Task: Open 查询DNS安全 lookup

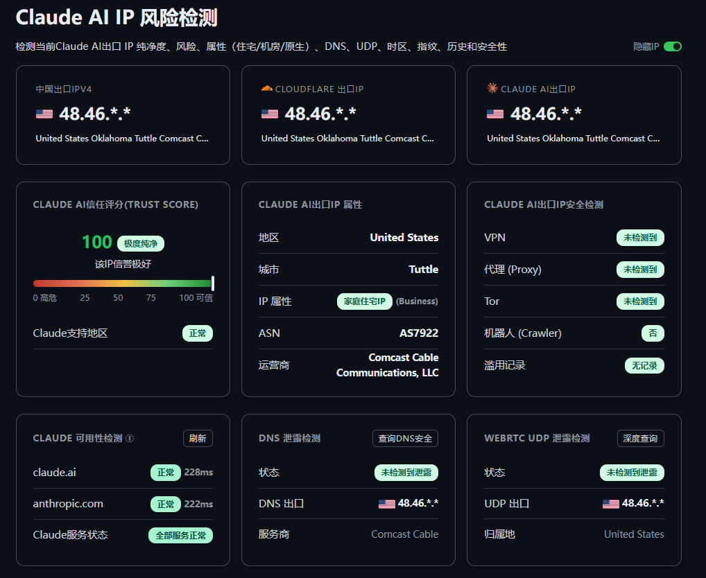Action: (x=405, y=439)
